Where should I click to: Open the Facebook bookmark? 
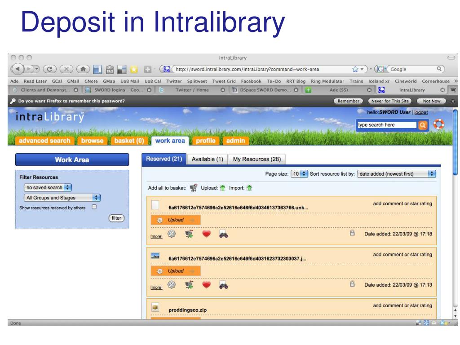click(251, 81)
